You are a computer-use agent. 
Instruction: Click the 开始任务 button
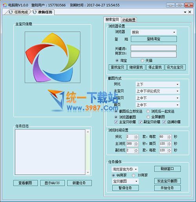[x=167, y=188]
